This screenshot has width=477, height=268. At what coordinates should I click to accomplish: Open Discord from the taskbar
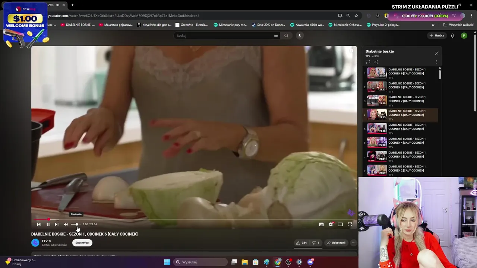click(310, 262)
